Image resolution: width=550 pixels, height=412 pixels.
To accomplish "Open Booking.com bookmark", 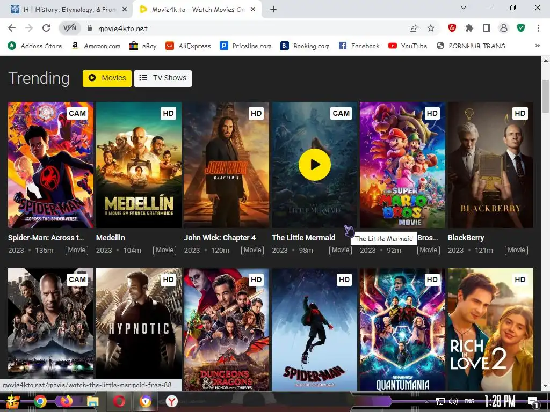I will point(305,46).
